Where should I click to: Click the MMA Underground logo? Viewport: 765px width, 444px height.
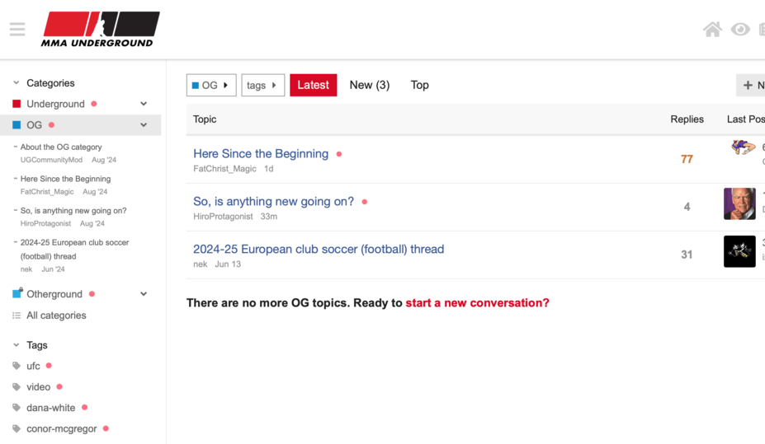100,29
